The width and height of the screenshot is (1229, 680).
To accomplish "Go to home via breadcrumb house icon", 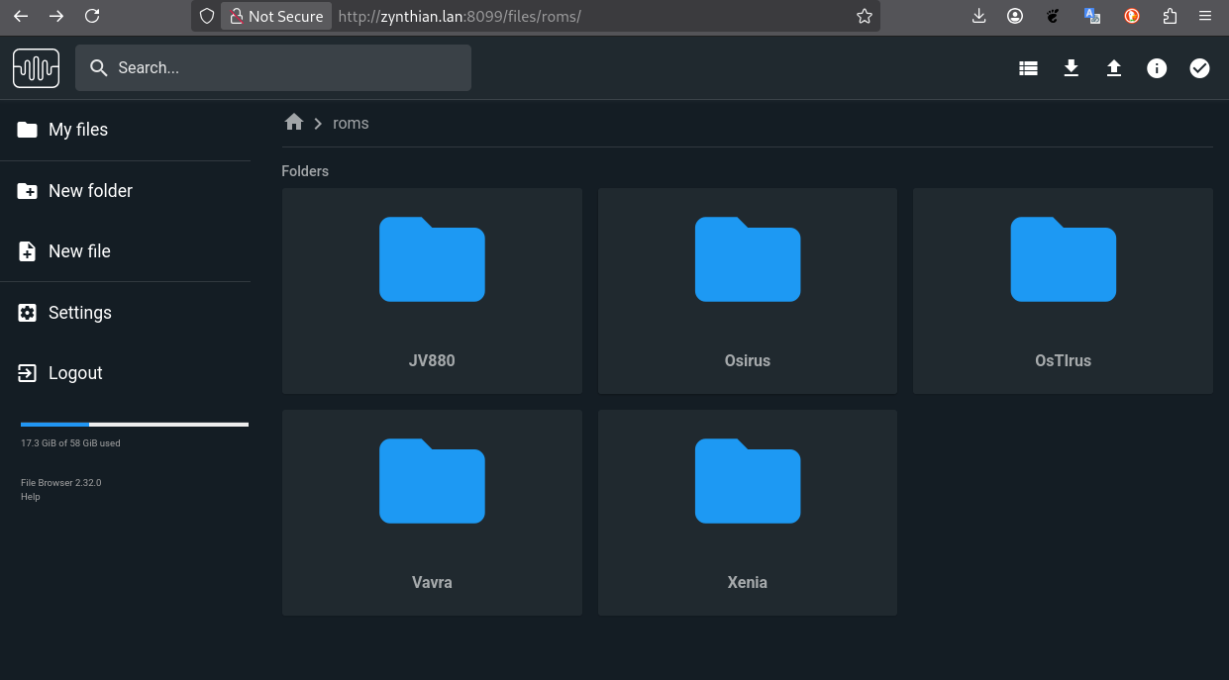I will point(294,123).
